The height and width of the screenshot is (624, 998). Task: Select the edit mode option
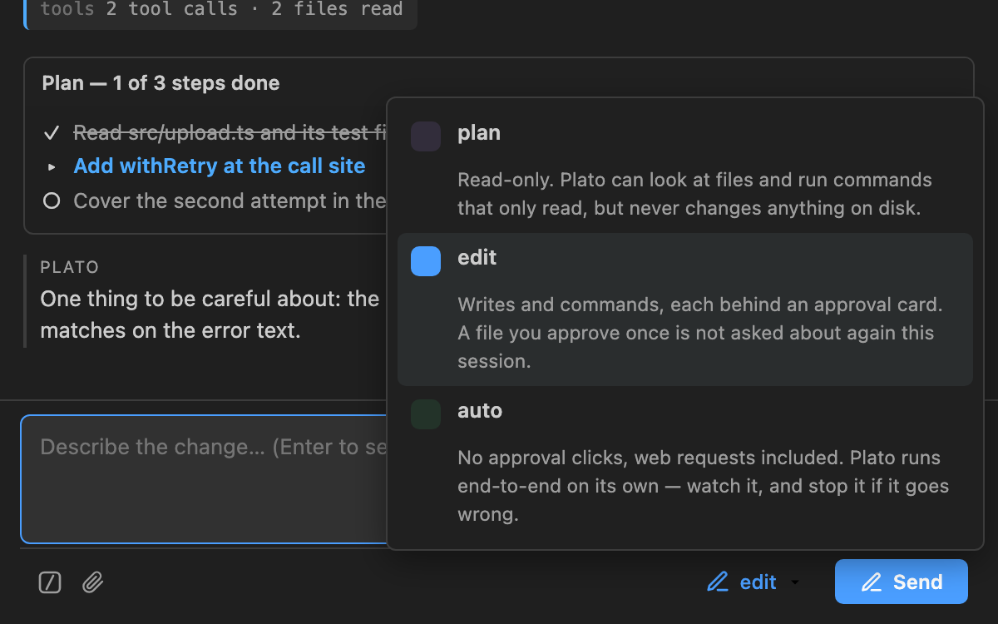[x=685, y=310]
